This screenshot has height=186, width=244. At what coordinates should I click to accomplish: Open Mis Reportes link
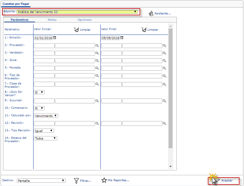pos(115,180)
